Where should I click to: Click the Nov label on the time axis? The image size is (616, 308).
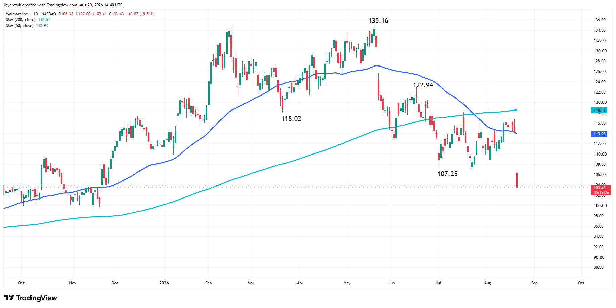[x=73, y=283]
